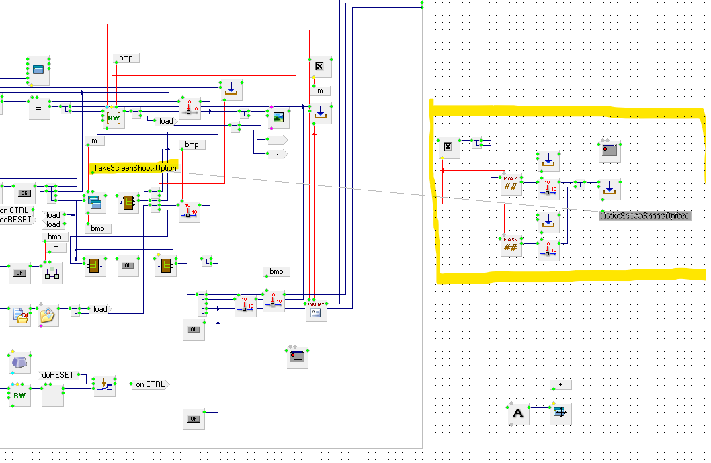Click checkbox block inside the yellow frame

tap(448, 147)
